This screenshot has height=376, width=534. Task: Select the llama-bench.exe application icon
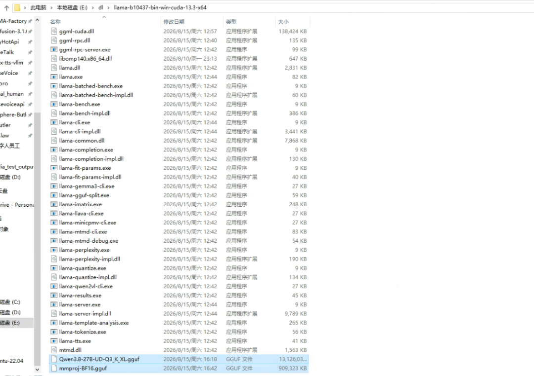click(54, 104)
